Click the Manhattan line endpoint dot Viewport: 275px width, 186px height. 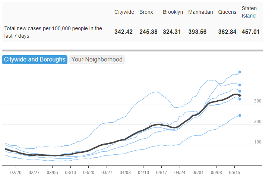tap(240, 85)
